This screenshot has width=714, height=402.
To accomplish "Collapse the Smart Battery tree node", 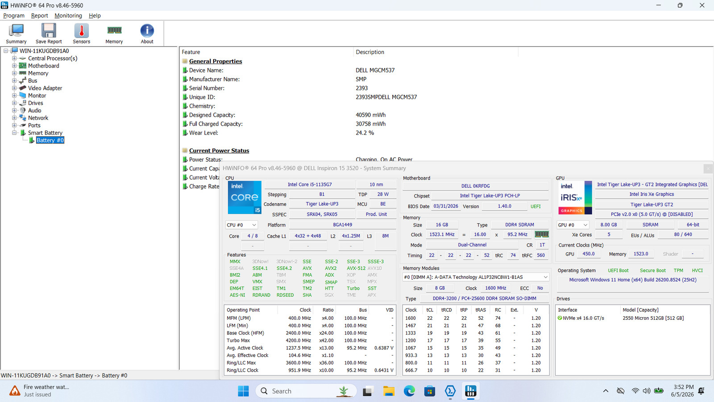I will click(14, 133).
